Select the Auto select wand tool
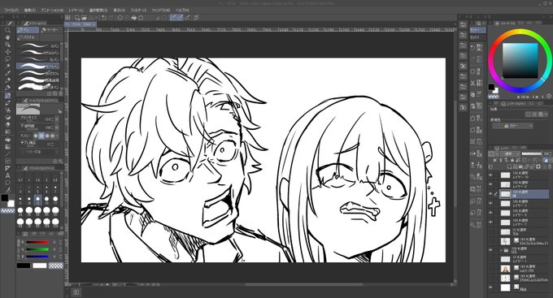The height and width of the screenshot is (298, 553). 7,67
